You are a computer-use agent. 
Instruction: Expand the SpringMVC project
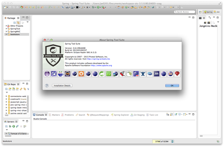6,31
